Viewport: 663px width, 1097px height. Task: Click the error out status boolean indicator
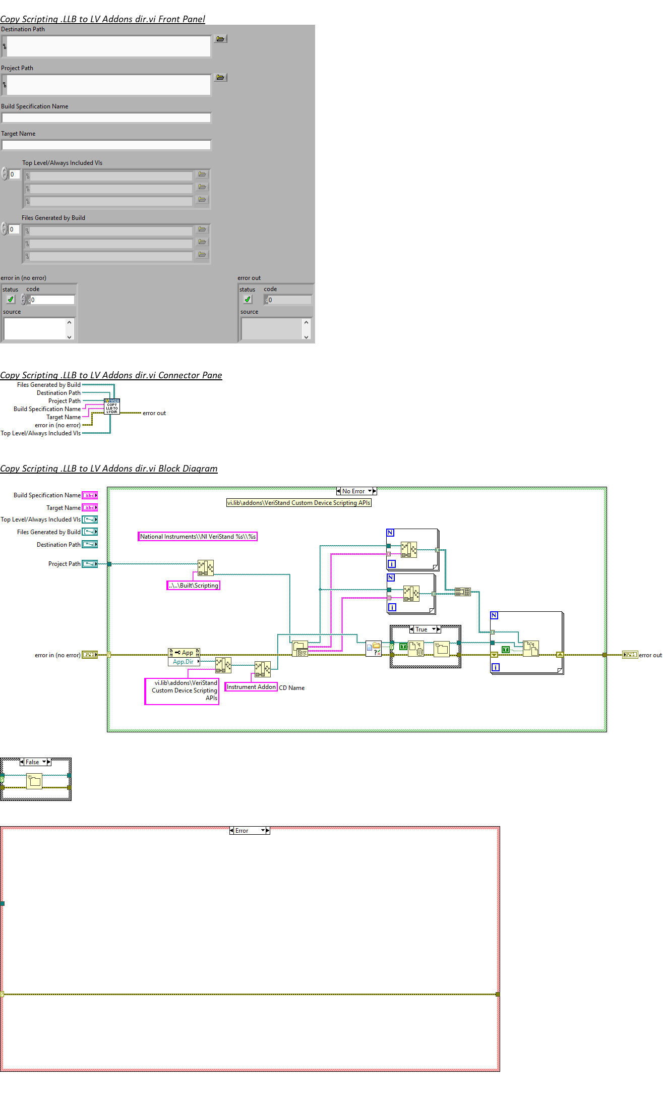[x=248, y=299]
